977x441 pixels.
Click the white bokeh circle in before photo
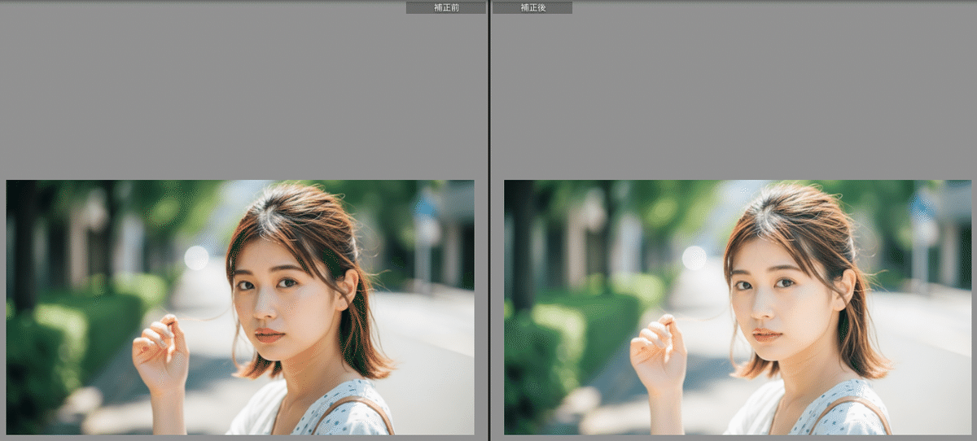coord(196,258)
